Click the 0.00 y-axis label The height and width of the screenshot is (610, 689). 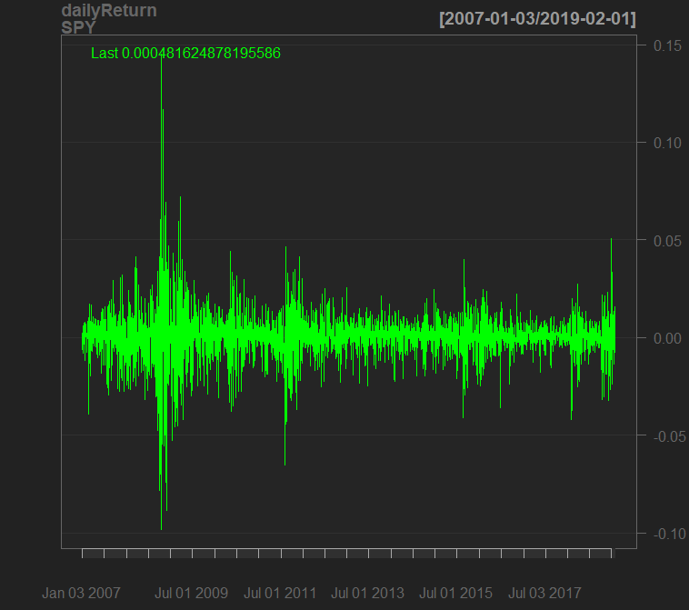click(668, 338)
